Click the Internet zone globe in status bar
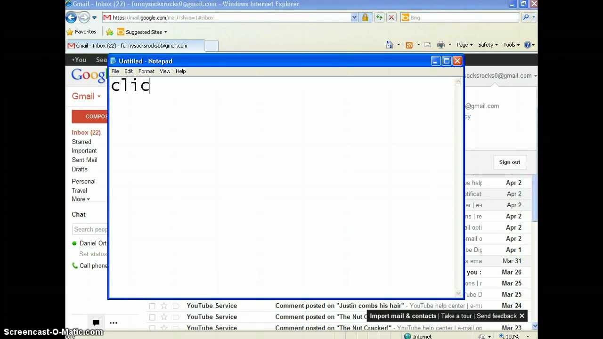 coord(407,336)
